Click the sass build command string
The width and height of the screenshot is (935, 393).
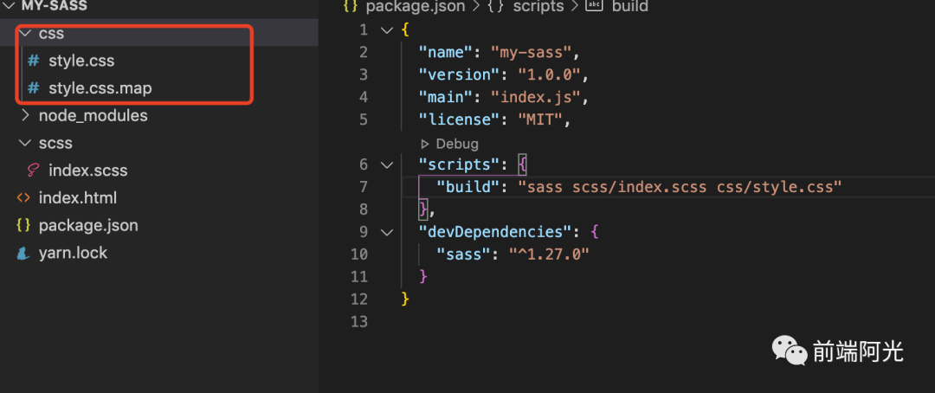point(680,187)
